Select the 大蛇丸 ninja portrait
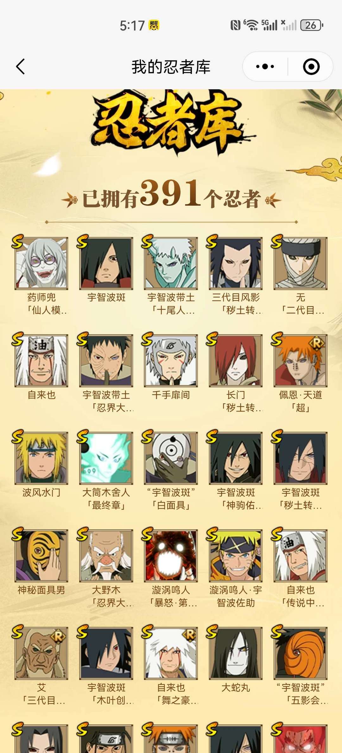The image size is (342, 753). click(x=236, y=653)
